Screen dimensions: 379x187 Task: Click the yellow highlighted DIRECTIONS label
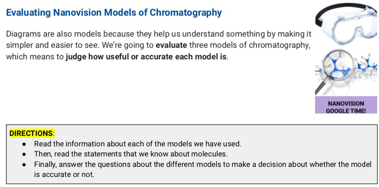click(31, 133)
